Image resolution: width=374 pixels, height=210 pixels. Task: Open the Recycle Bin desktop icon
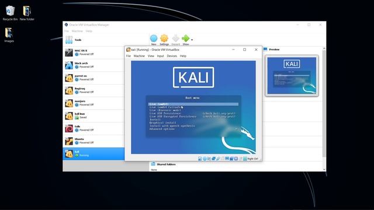pos(10,13)
